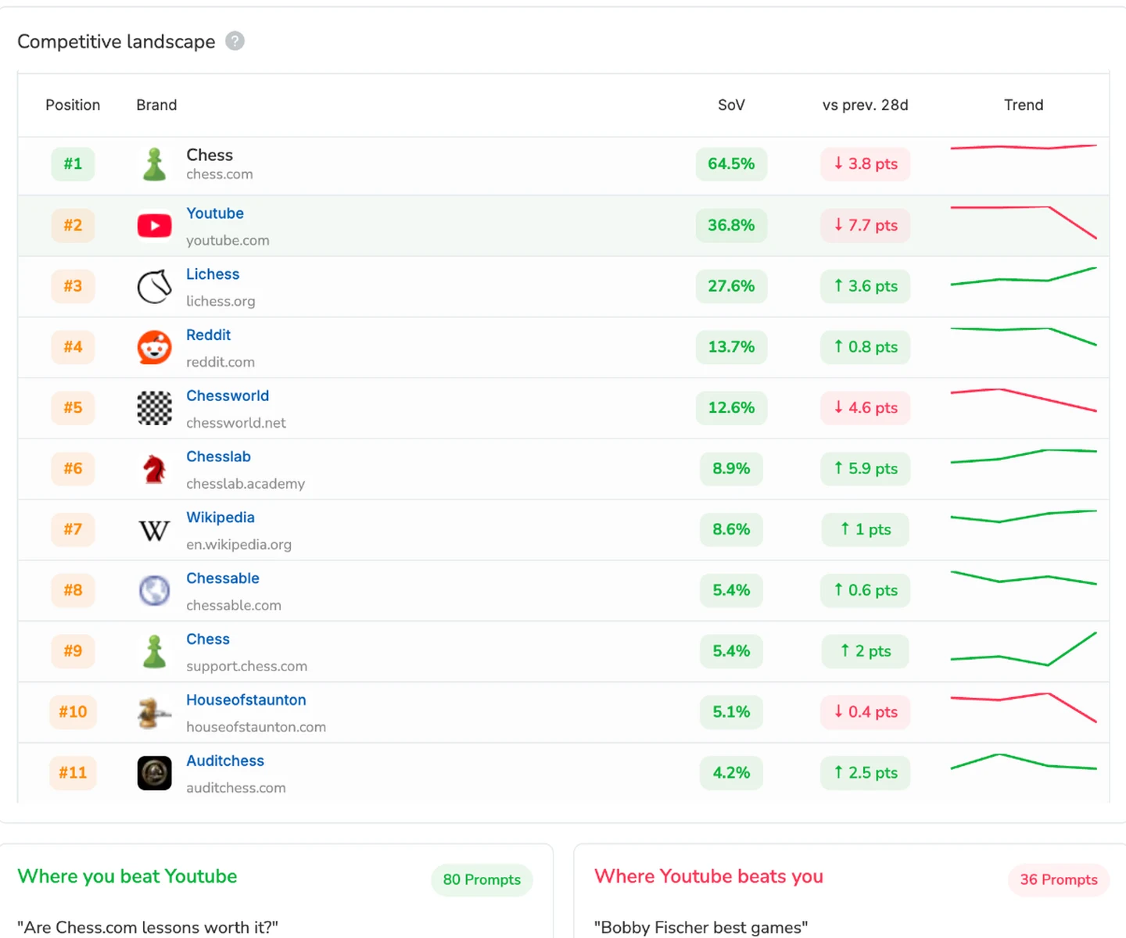
Task: View the Youtube trend sparkline
Action: tap(1024, 222)
